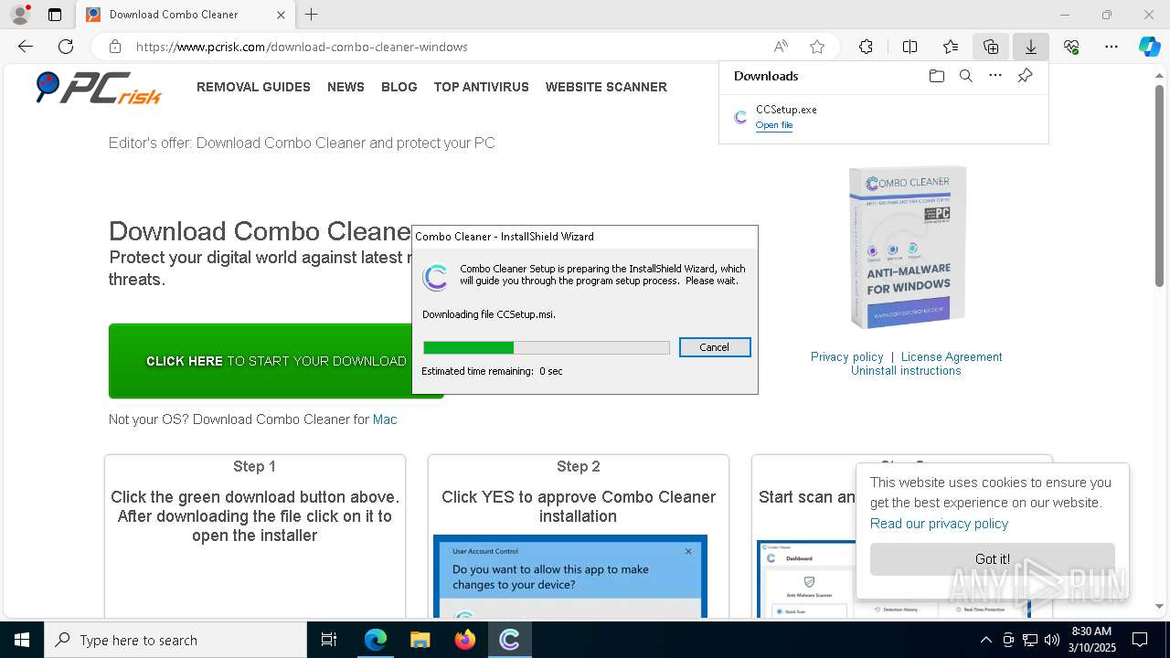Open NEWS menu item

[346, 87]
